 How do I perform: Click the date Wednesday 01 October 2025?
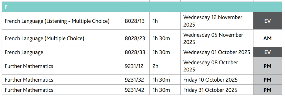pyautogui.click(x=217, y=52)
